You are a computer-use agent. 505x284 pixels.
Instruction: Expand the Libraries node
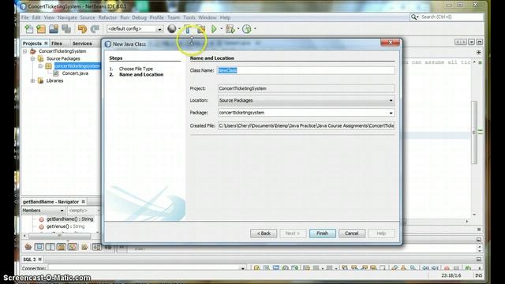(x=32, y=80)
